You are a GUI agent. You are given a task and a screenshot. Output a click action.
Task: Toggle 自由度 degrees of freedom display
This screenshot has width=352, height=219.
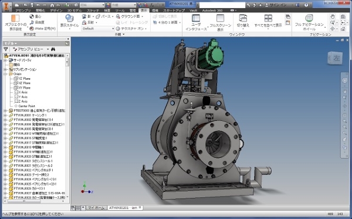[37, 22]
